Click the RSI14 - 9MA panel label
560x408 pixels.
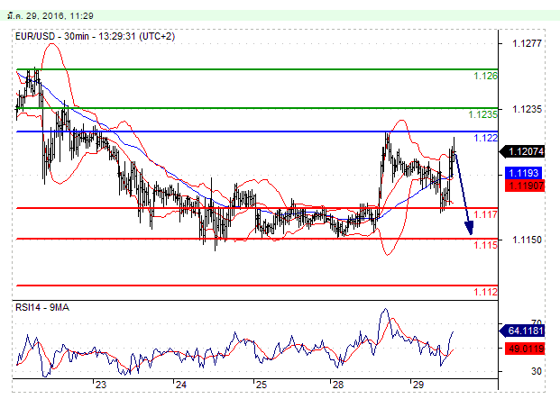coord(42,307)
